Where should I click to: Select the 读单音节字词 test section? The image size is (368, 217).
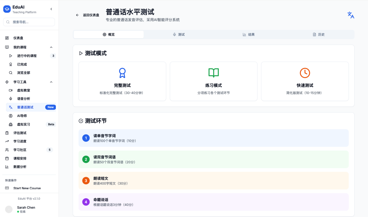[213, 138]
